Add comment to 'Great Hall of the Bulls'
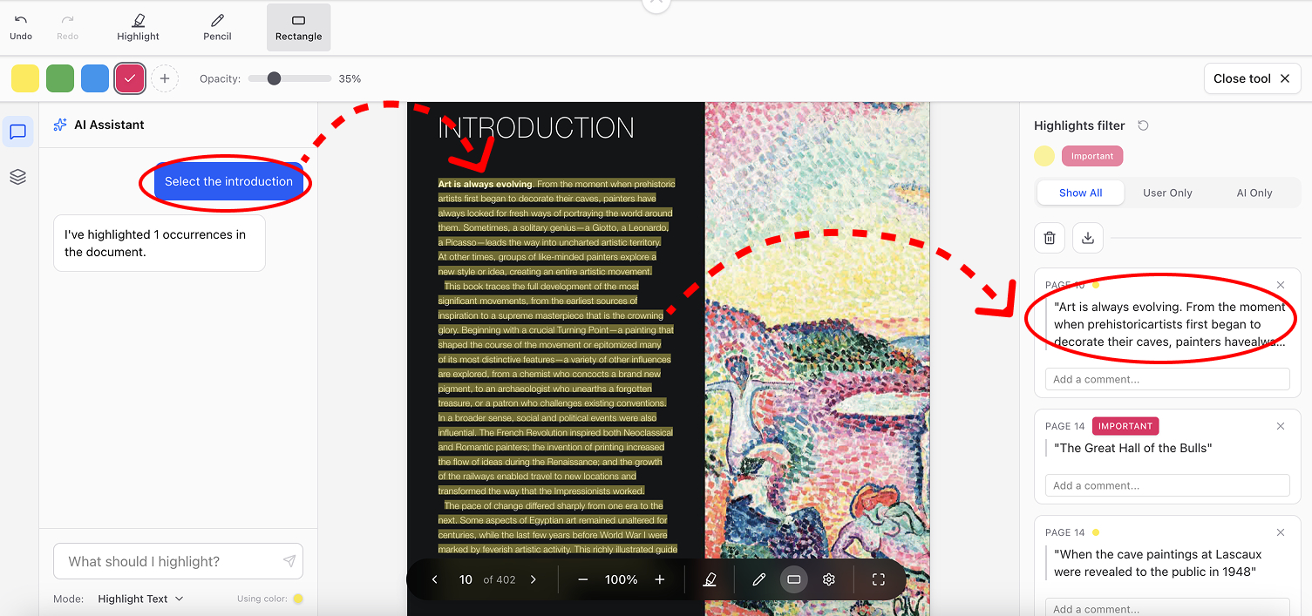This screenshot has height=616, width=1312. [1167, 485]
